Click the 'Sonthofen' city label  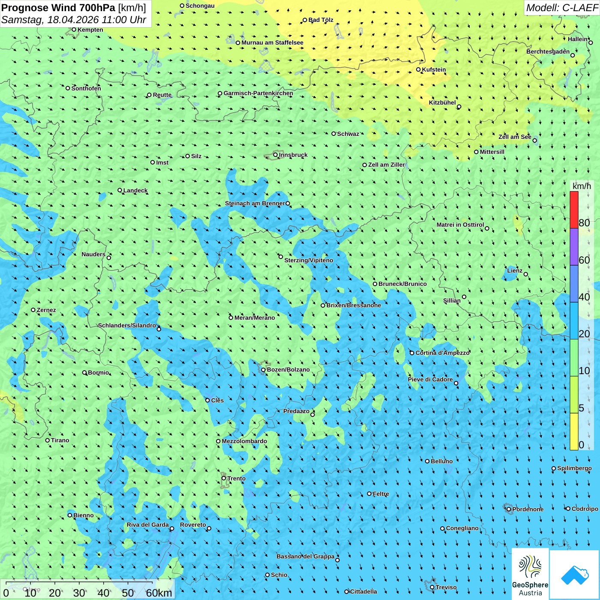[x=86, y=88]
